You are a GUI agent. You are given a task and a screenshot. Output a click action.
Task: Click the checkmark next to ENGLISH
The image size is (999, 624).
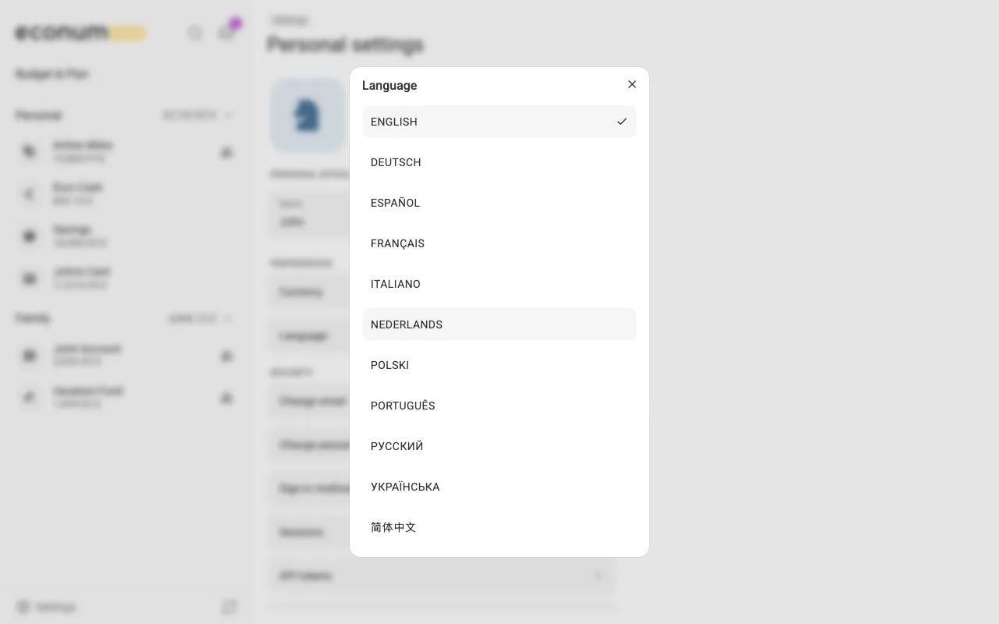pyautogui.click(x=622, y=122)
